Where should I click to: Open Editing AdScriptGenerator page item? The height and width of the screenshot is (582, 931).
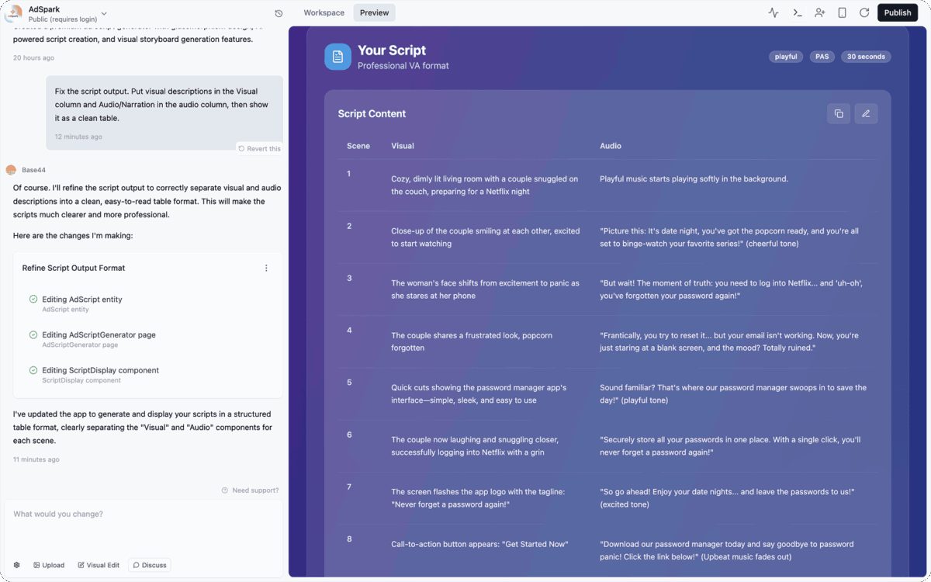click(x=99, y=339)
